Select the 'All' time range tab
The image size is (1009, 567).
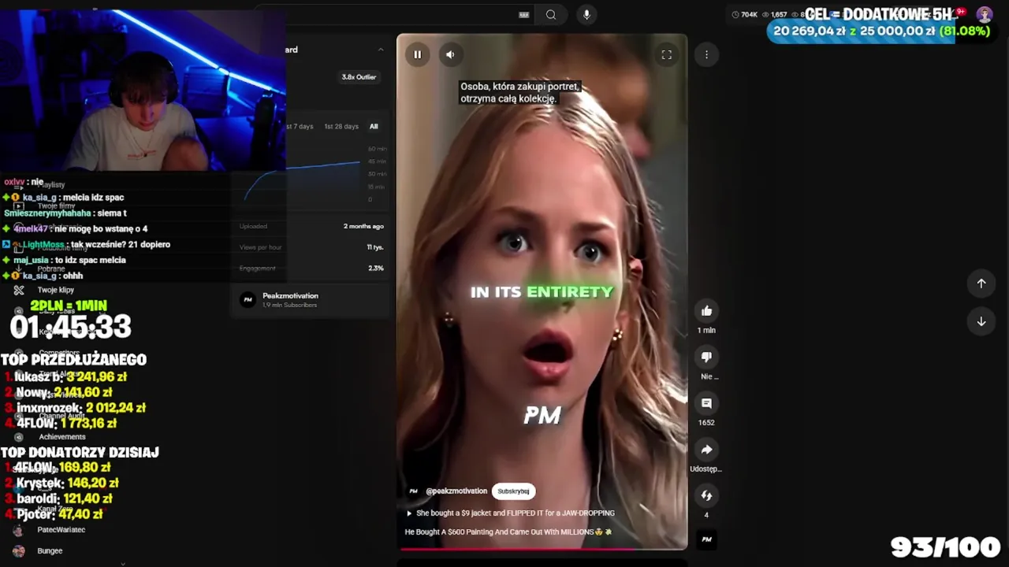[374, 127]
